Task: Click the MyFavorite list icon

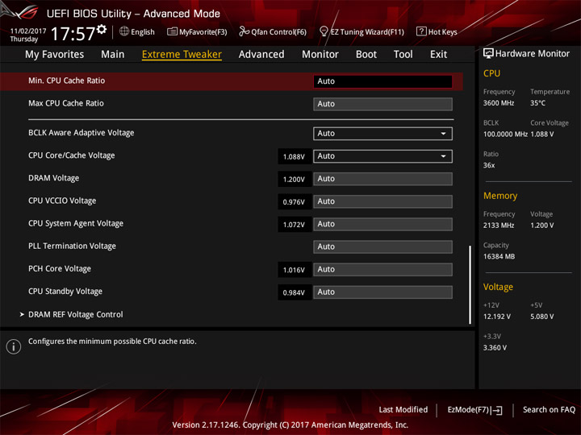Action: click(x=172, y=31)
